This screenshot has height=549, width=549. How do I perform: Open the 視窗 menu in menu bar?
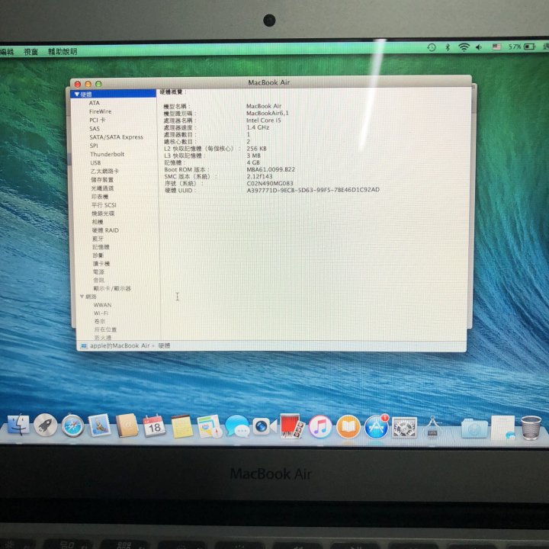(30, 52)
